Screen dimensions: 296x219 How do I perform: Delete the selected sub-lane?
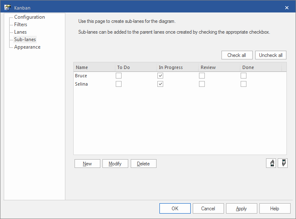(143, 164)
